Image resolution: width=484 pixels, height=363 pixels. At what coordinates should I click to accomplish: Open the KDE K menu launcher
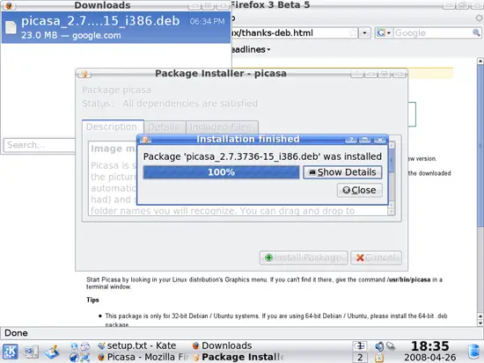(x=11, y=352)
